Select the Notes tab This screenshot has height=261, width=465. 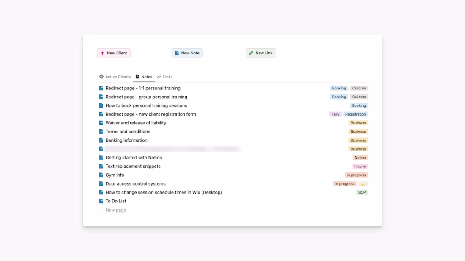(x=144, y=77)
